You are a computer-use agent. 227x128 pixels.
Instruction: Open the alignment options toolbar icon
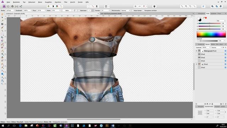(x=203, y=6)
